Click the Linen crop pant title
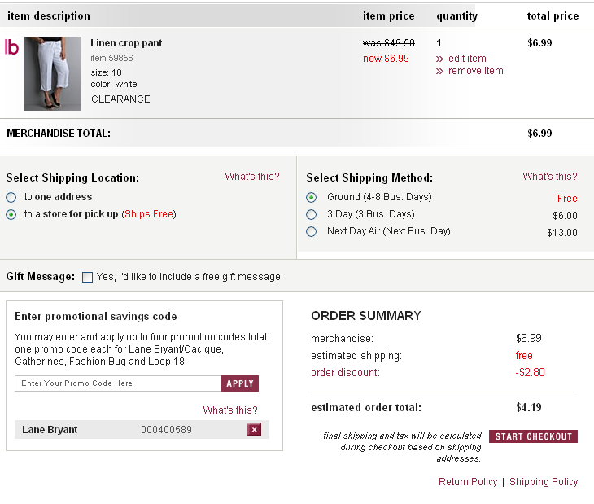The width and height of the screenshot is (594, 504). tap(126, 43)
